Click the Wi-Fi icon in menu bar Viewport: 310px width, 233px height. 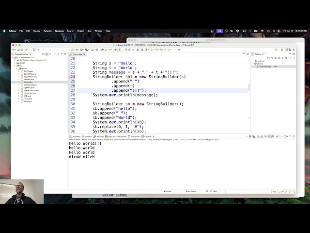click(263, 31)
